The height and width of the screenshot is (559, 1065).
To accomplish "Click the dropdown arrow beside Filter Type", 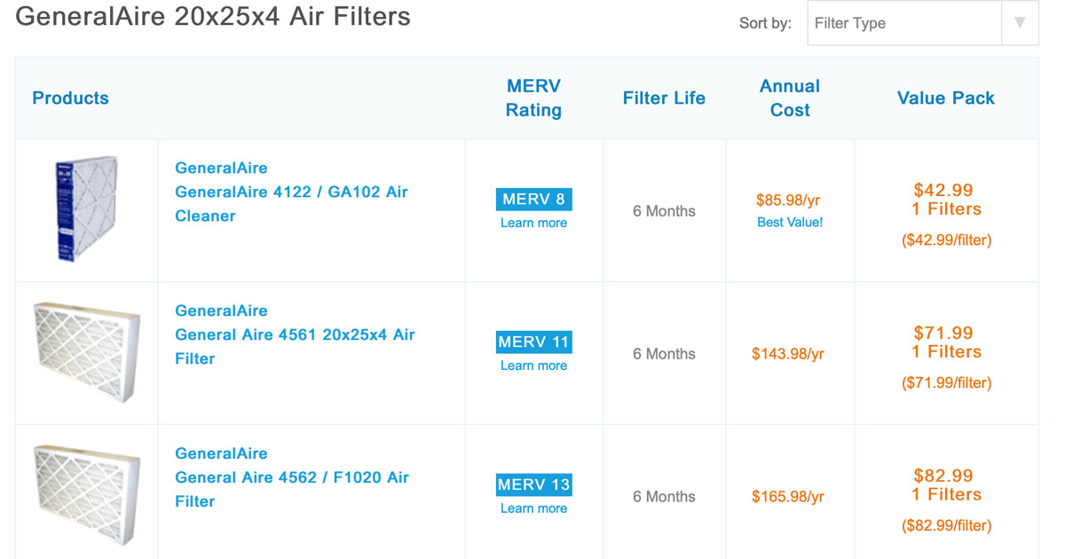I will coord(1021,23).
